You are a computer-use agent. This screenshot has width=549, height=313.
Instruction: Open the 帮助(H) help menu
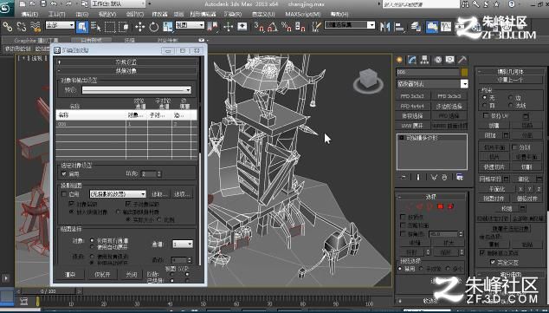339,15
